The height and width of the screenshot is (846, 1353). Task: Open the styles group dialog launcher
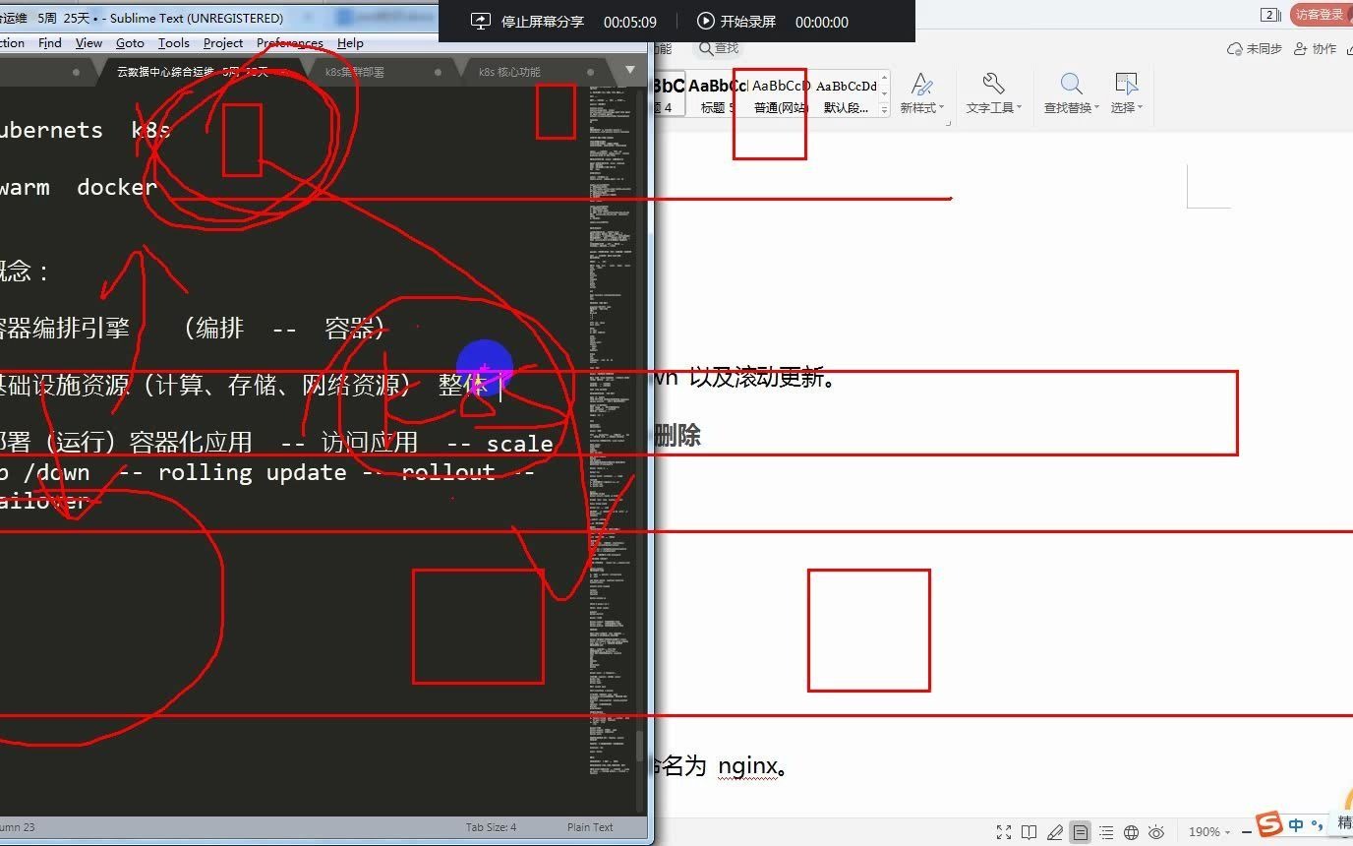coord(948,122)
